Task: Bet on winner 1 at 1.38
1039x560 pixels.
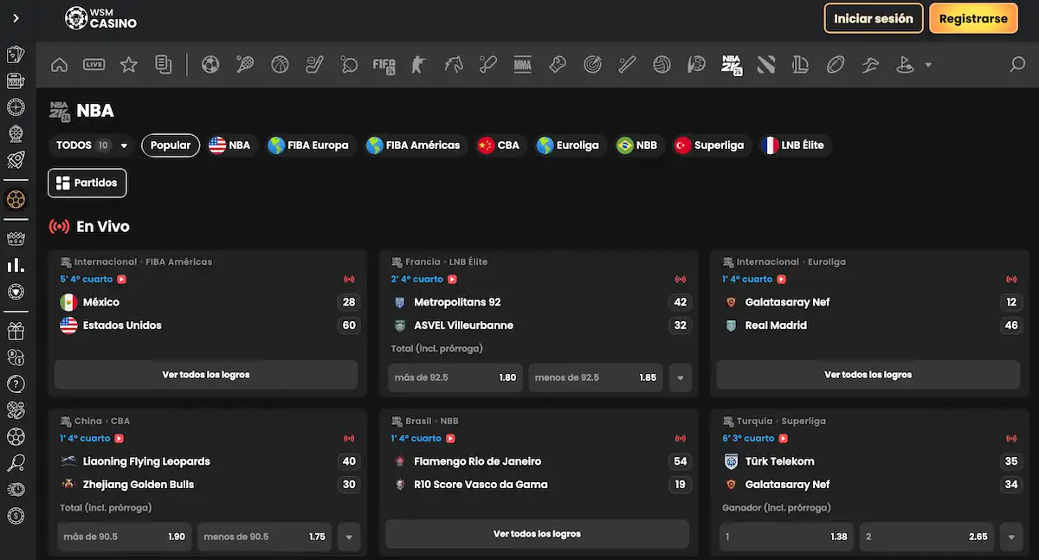Action: point(786,537)
